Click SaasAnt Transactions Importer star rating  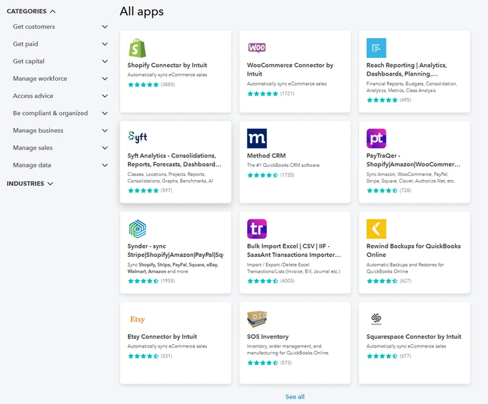click(262, 281)
